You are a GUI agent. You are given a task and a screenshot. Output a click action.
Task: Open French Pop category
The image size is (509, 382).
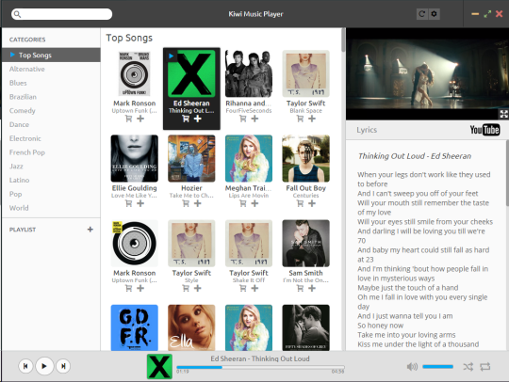[51, 152]
